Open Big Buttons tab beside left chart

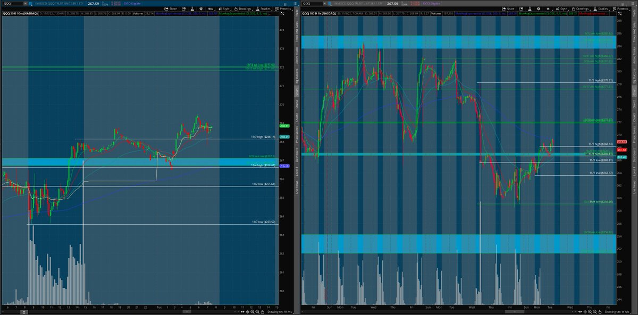coord(296,75)
